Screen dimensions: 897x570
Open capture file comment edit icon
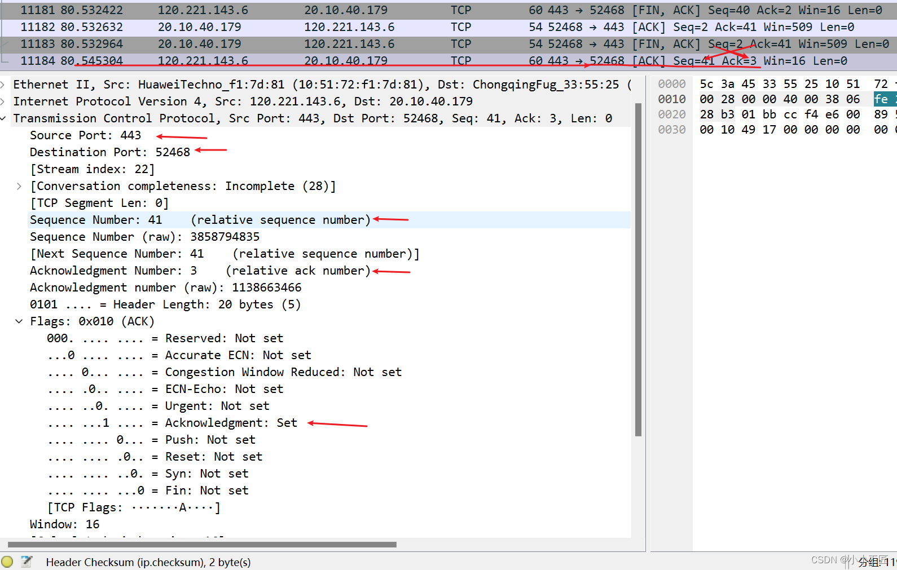(27, 562)
